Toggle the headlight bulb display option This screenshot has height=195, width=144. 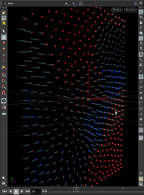click(141, 38)
